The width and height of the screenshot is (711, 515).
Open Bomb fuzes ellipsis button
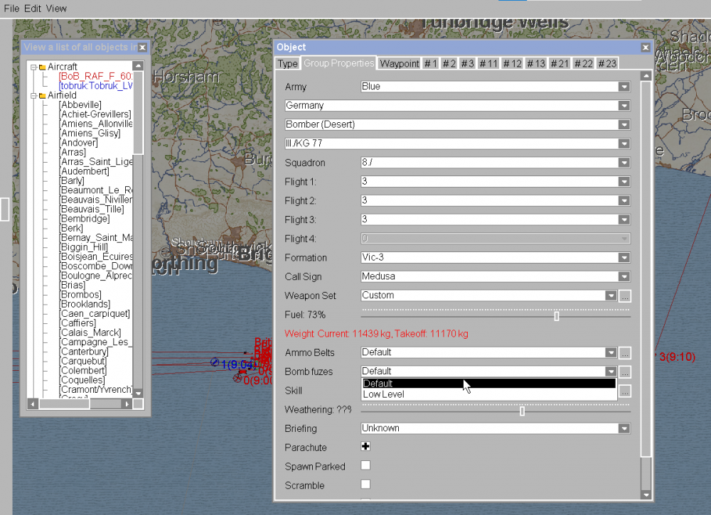click(x=625, y=372)
